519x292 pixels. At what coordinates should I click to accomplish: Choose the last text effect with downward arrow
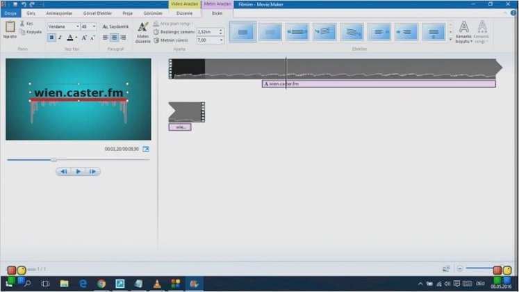click(x=434, y=32)
